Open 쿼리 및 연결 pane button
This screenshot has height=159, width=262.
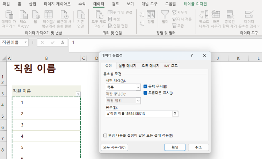point(120,12)
